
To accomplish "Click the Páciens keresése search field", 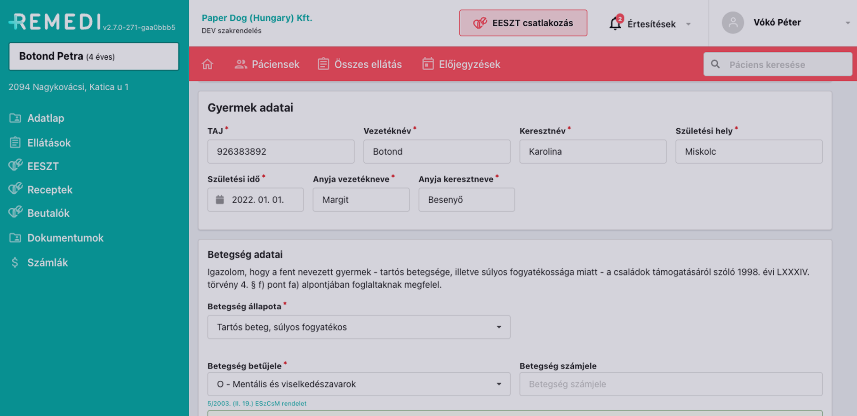I will pos(777,64).
